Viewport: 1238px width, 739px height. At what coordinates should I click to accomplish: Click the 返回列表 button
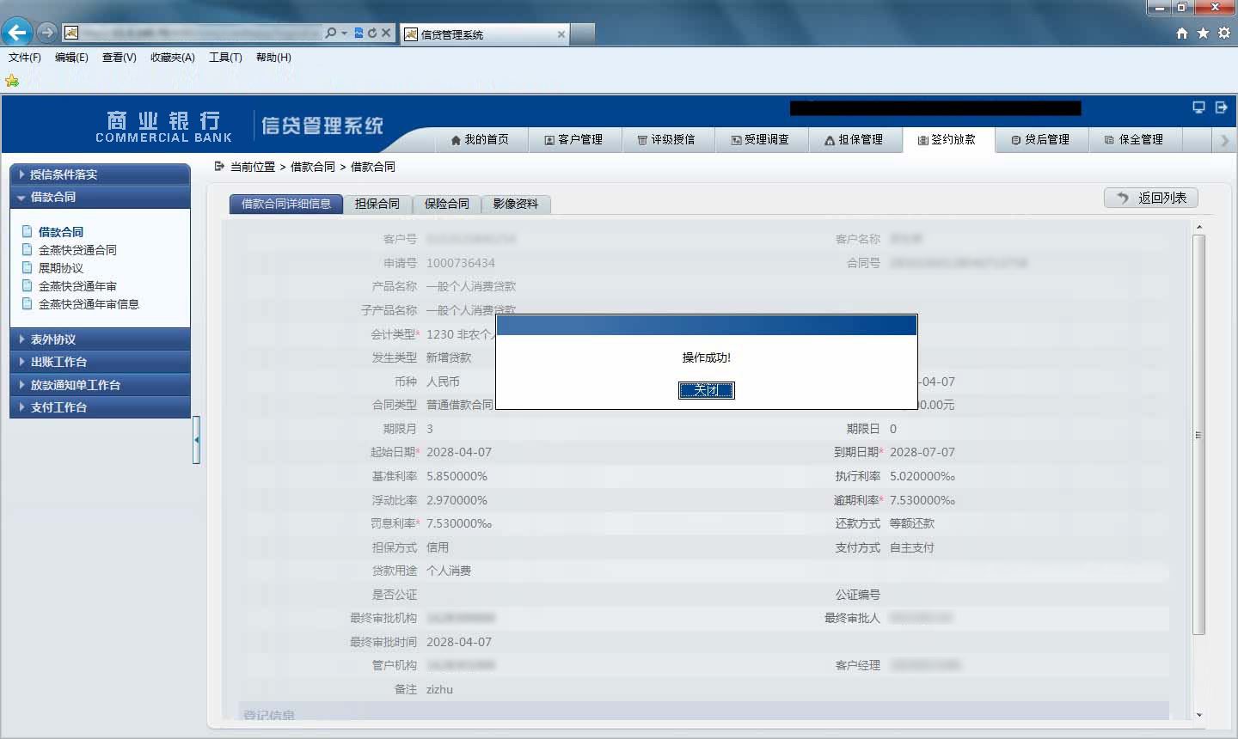pos(1151,198)
